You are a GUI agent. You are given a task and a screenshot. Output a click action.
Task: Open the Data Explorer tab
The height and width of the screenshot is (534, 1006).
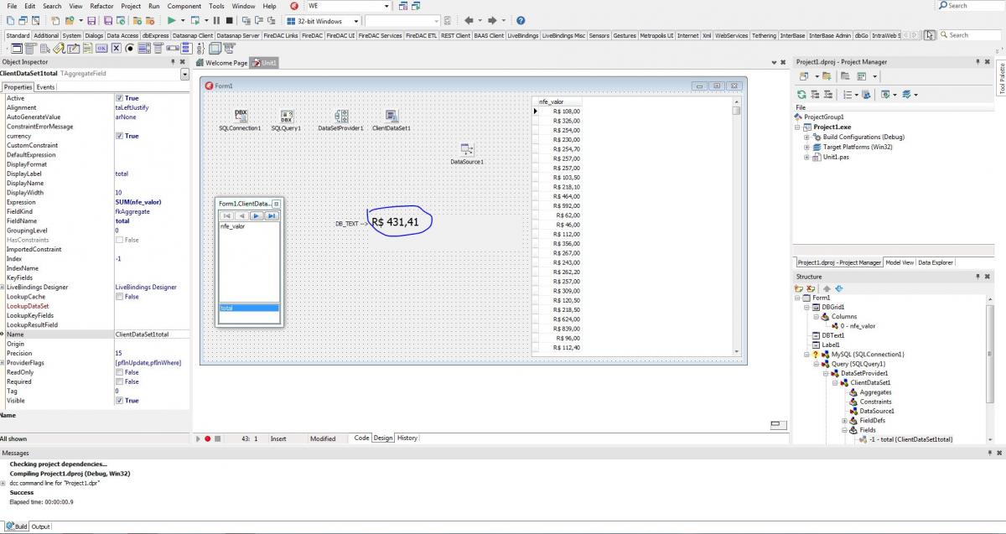pyautogui.click(x=936, y=262)
